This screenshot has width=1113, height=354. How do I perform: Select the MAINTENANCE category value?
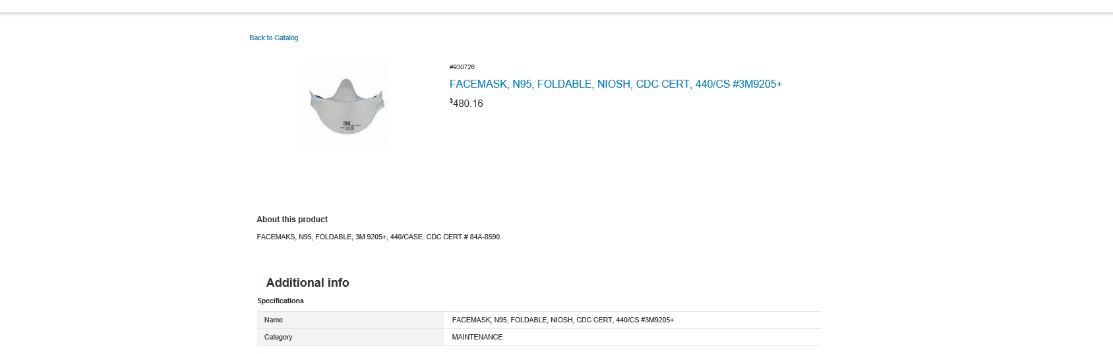[477, 337]
